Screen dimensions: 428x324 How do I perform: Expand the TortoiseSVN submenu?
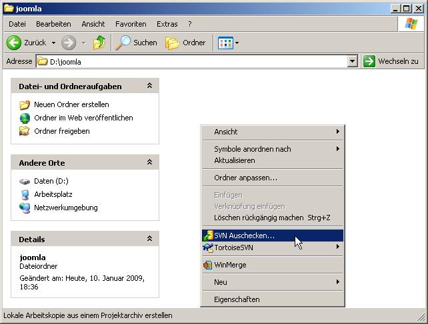(x=273, y=247)
